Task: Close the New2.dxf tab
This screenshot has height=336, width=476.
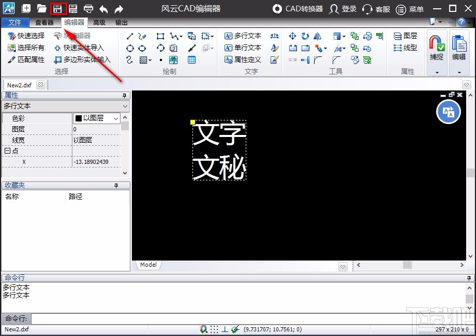Action: tap(40, 85)
